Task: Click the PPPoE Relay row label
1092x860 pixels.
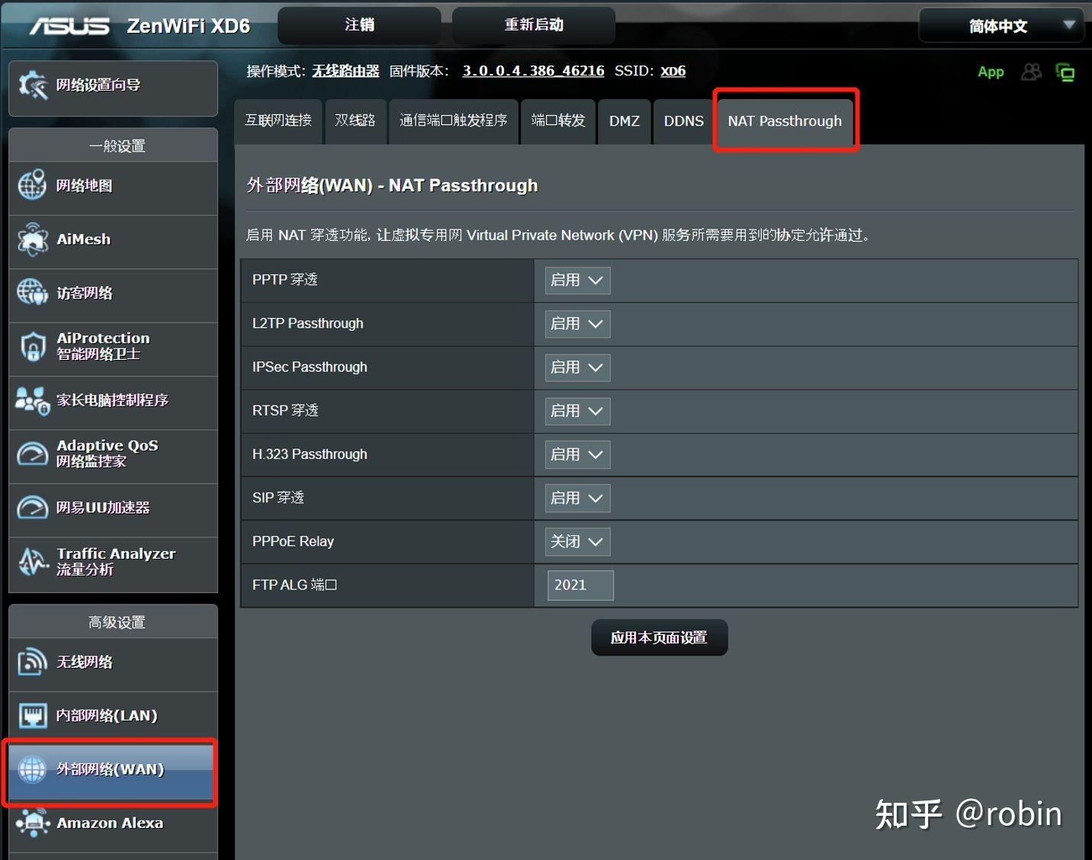Action: [x=293, y=541]
